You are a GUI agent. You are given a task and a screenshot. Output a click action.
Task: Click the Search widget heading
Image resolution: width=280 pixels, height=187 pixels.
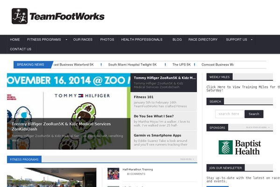[215, 101]
